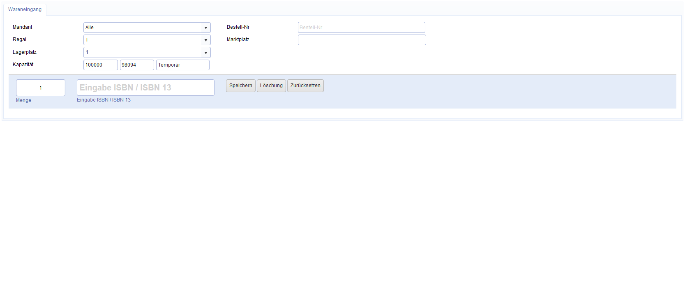Screen dimensions: 685x303
Task: Click the Marktplatz label
Action: (x=238, y=39)
